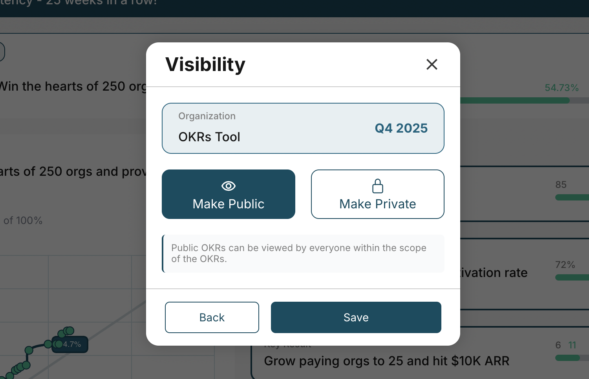Image resolution: width=589 pixels, height=379 pixels.
Task: Open the Grow paying orgs key result
Action: 386,361
